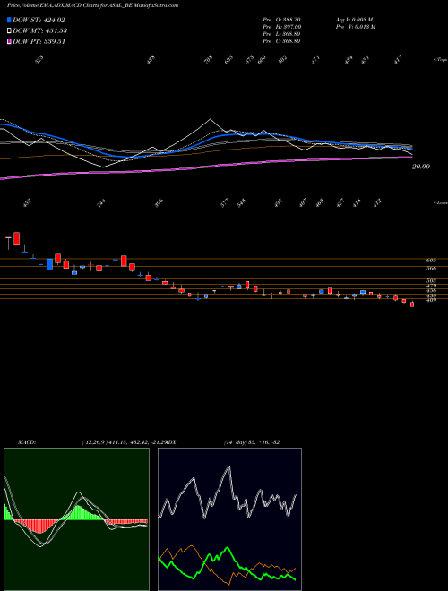The width and height of the screenshot is (448, 591).
Task: Click the Pre O: 388.20 value
Action: tap(281, 20)
